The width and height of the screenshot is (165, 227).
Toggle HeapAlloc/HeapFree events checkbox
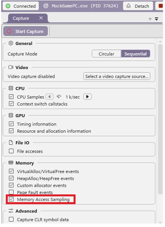(x=11, y=178)
